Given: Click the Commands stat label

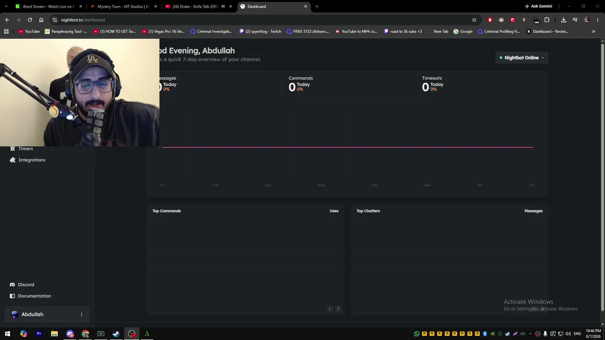Looking at the screenshot, I should click(301, 78).
